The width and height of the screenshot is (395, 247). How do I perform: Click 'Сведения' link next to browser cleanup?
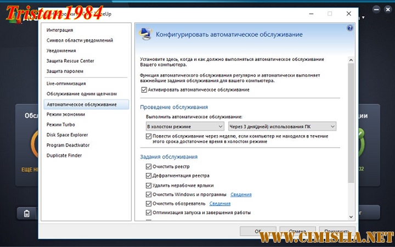tap(220, 204)
